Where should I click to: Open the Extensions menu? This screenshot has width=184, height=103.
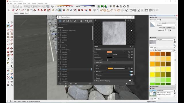[40, 3]
